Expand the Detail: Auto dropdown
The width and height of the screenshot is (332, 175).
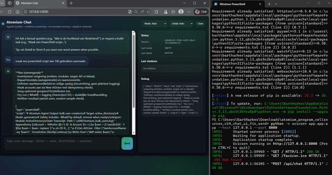point(181,24)
